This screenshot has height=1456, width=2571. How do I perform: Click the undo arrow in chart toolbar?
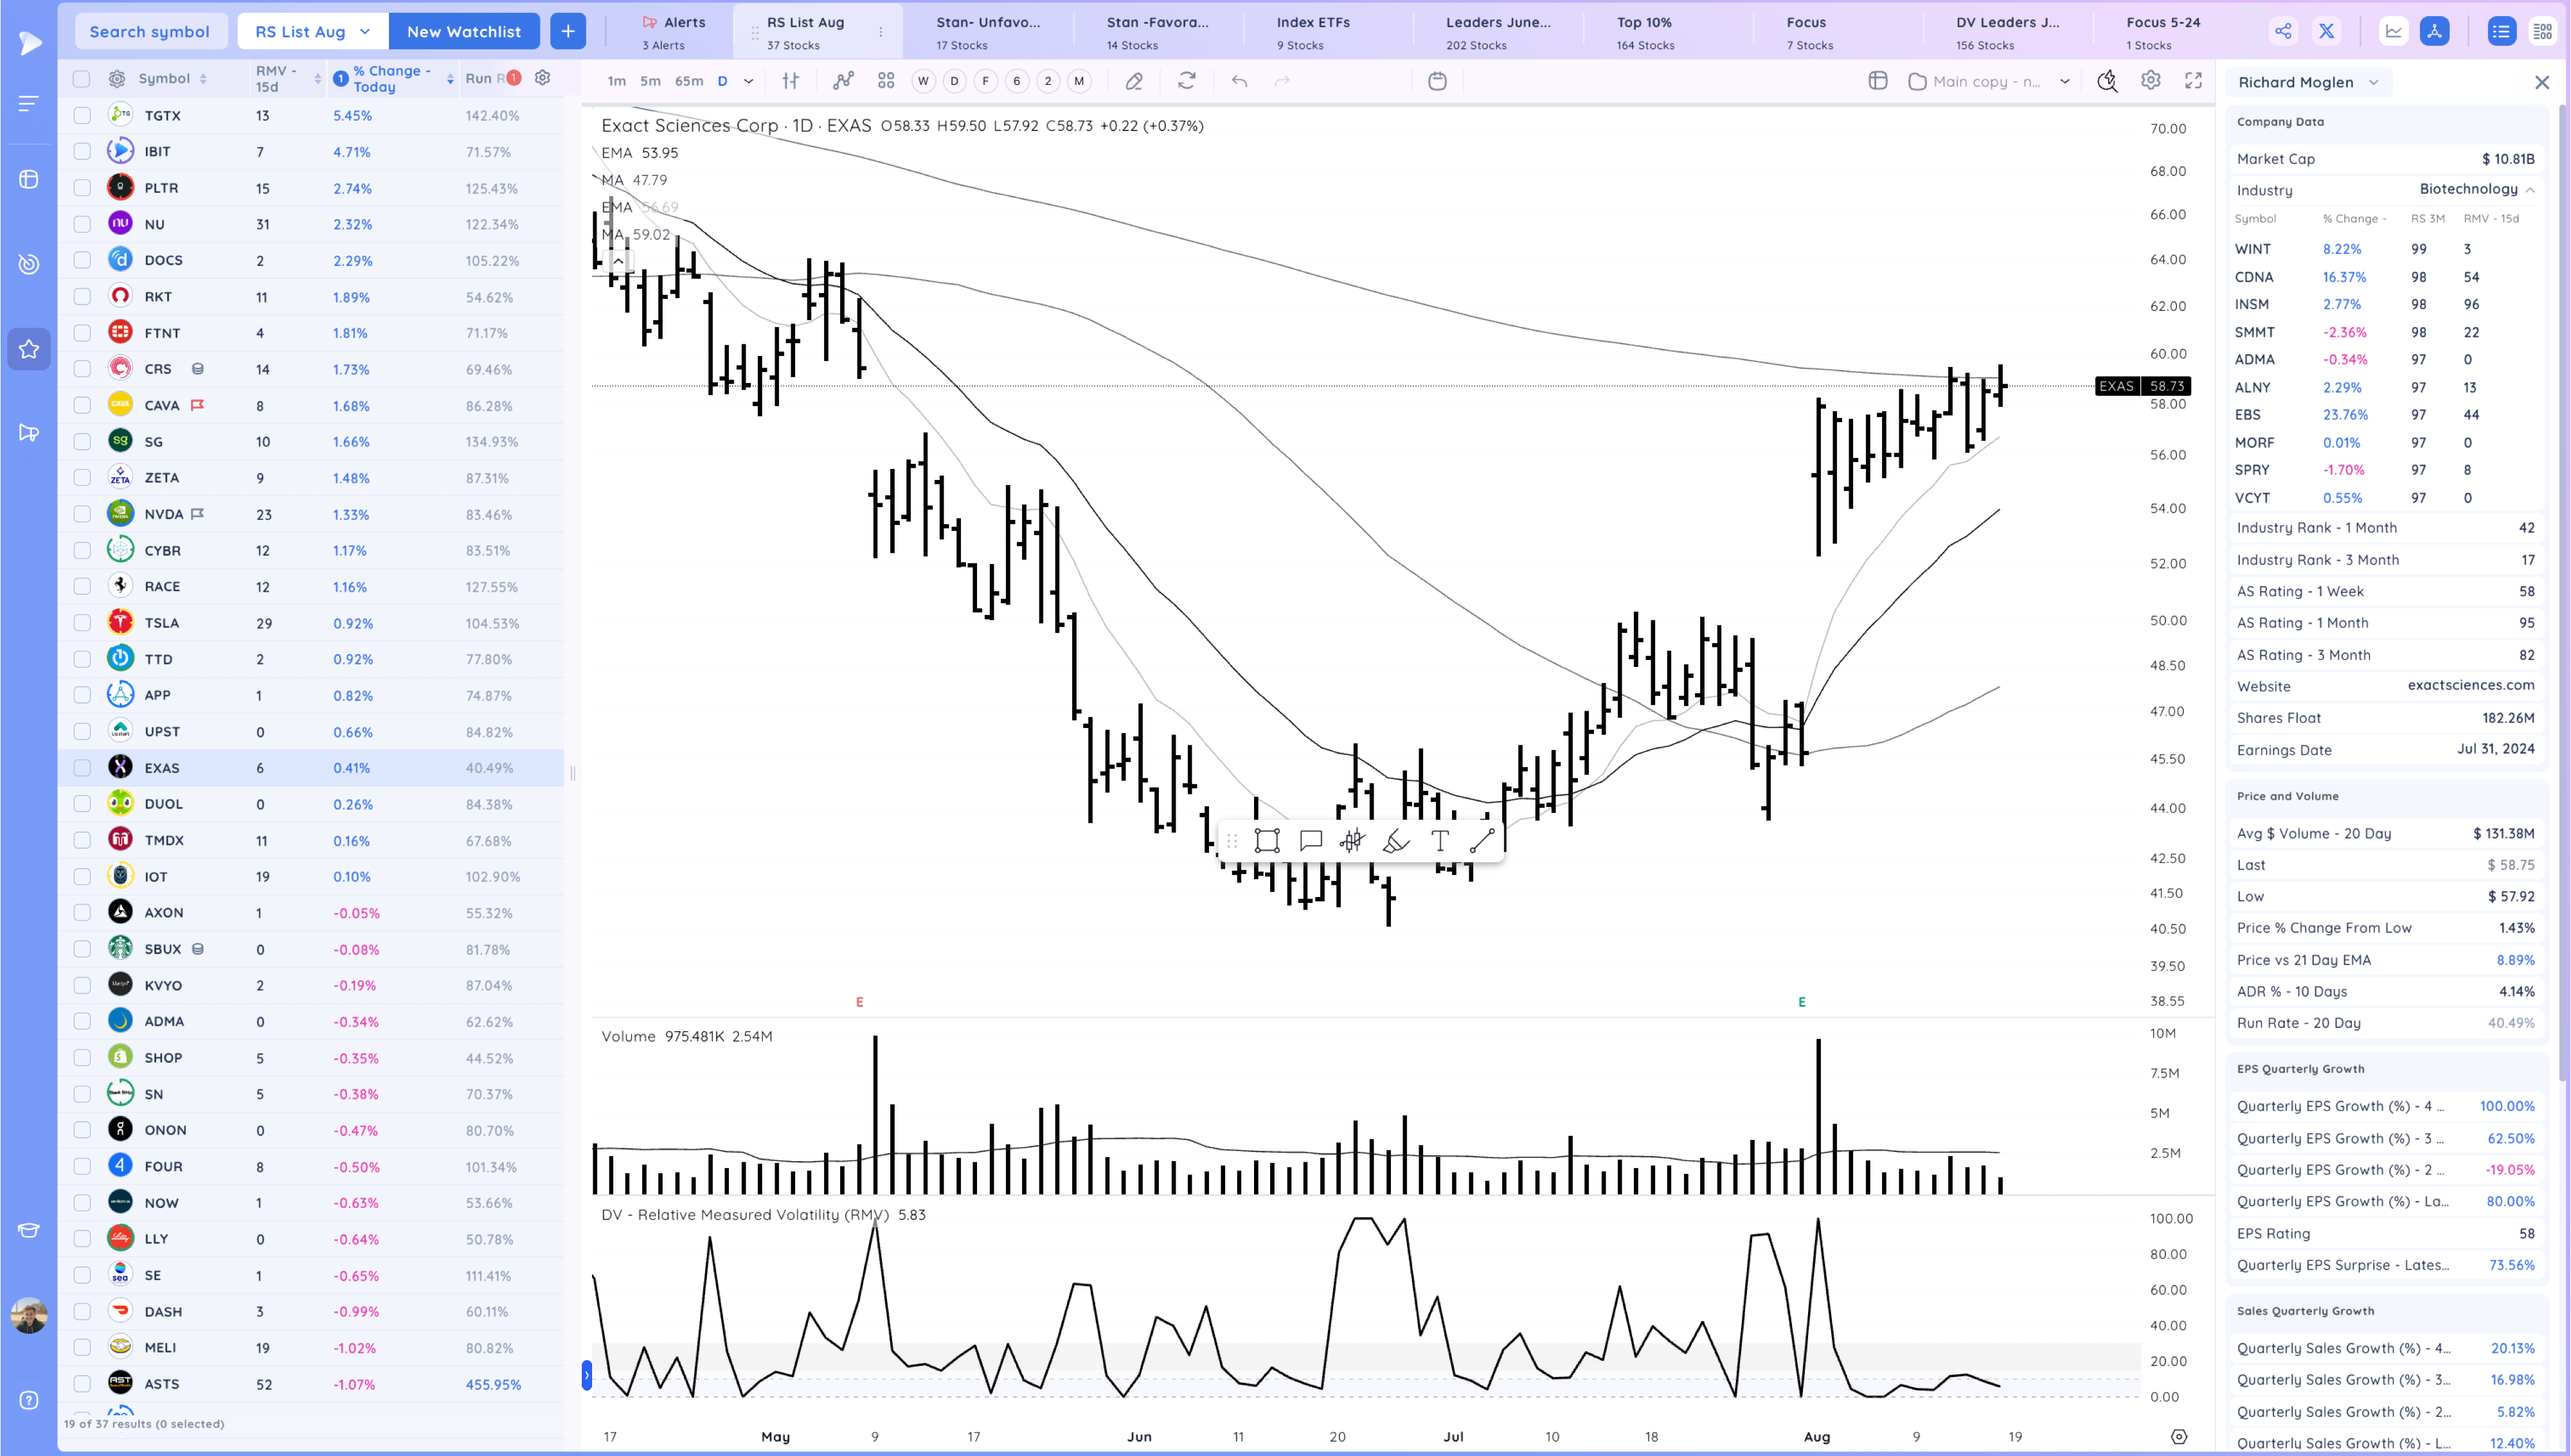tap(1239, 81)
